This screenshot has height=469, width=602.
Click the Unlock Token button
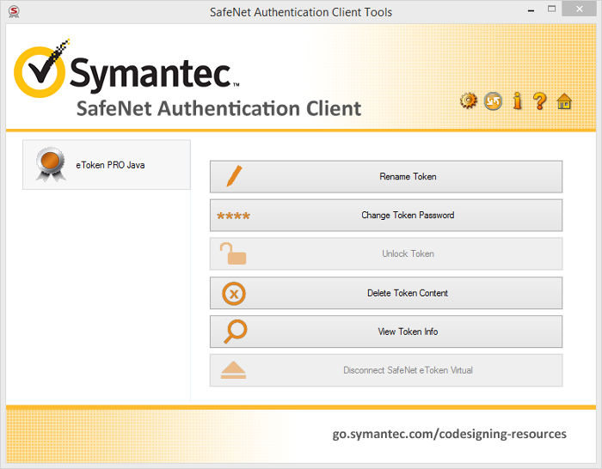(386, 254)
